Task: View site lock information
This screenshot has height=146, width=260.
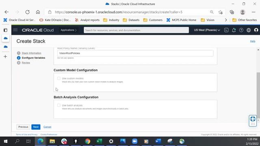Action: pos(50,12)
